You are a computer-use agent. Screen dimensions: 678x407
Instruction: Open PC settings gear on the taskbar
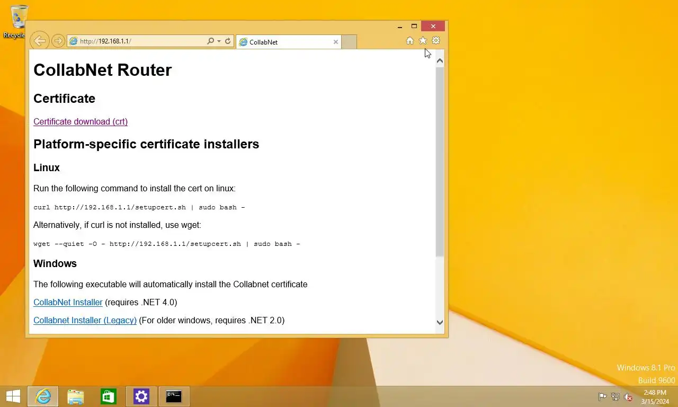[x=141, y=396]
